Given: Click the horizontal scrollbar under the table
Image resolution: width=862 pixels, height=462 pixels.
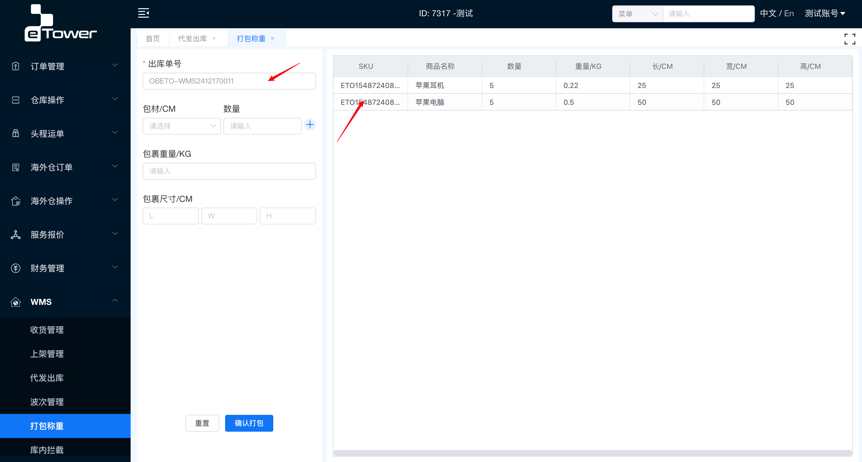Looking at the screenshot, I should (592, 453).
